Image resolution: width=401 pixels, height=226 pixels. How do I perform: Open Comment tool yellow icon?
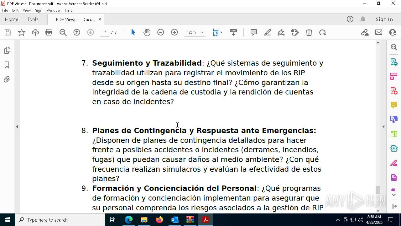pos(394,105)
